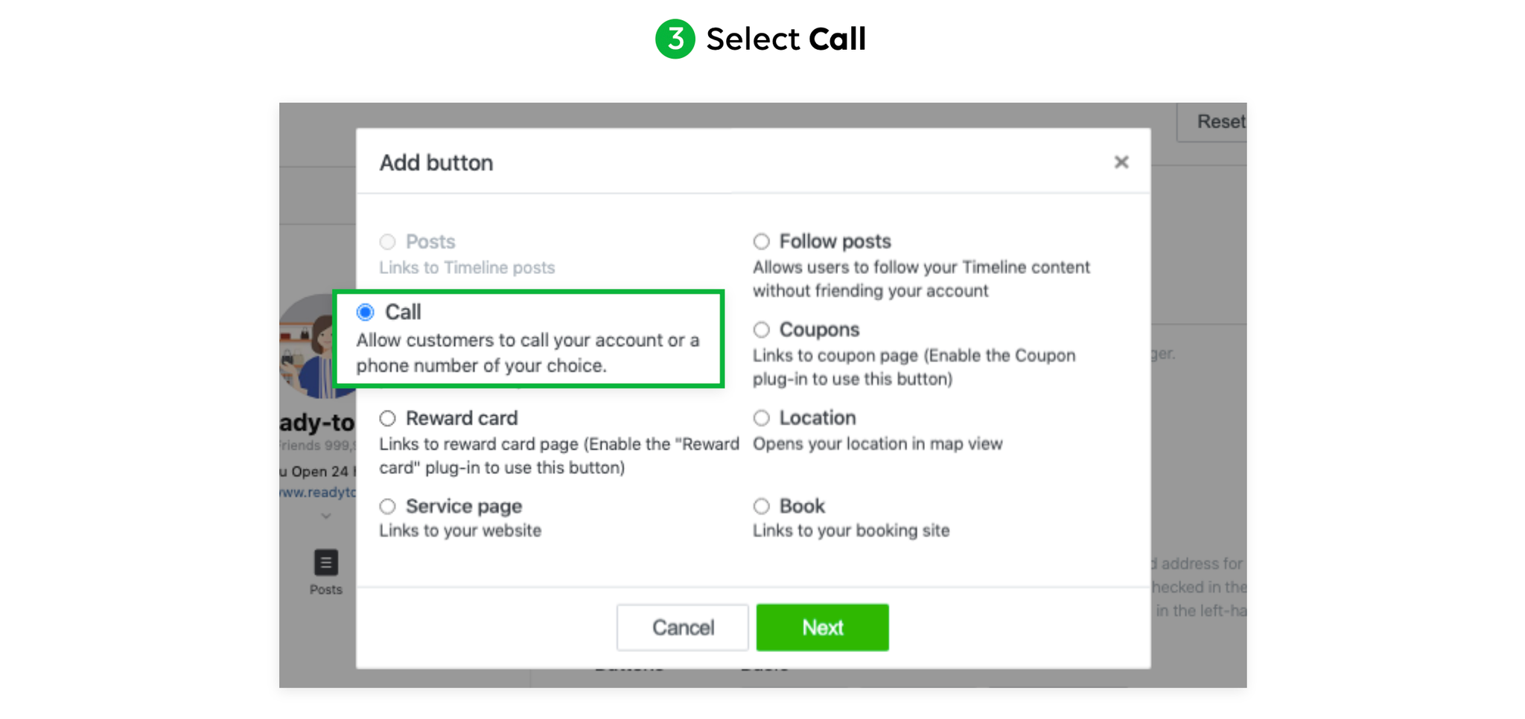This screenshot has width=1525, height=719.
Task: Click the Call option description text
Action: [527, 353]
